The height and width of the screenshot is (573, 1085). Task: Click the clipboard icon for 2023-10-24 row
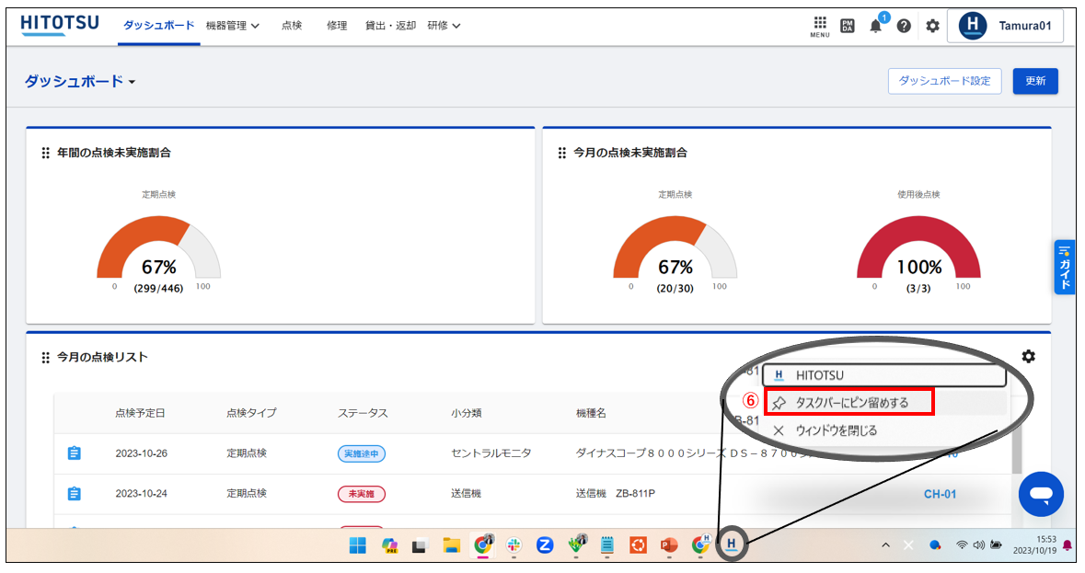pos(74,494)
